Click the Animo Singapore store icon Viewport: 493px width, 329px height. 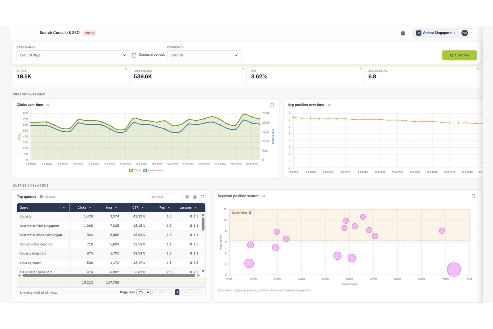point(419,33)
